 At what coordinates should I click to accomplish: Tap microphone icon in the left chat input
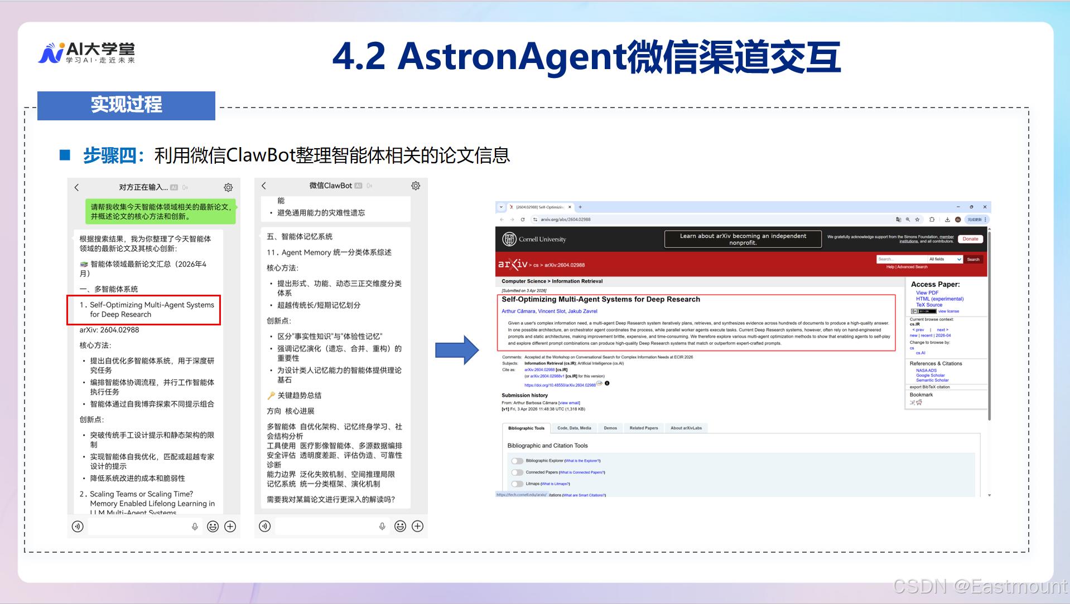coord(195,526)
